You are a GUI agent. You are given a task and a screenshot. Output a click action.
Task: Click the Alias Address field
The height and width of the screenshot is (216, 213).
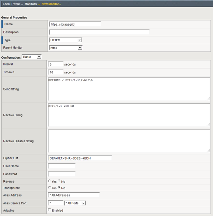pos(74,195)
